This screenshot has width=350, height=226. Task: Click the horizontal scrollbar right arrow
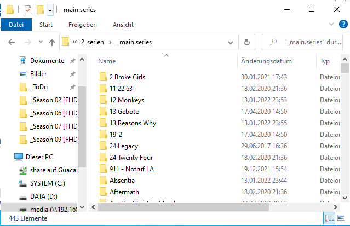336,207
